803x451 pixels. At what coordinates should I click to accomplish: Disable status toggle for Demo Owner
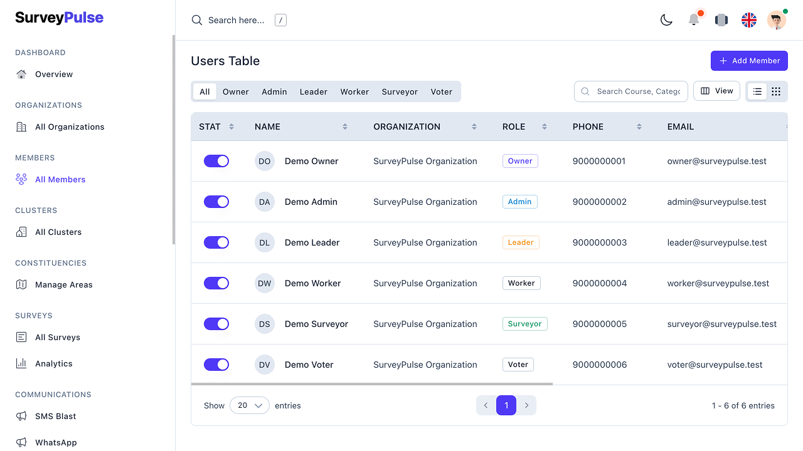pos(216,161)
